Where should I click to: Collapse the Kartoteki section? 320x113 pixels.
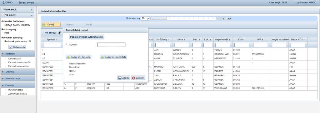(18, 54)
